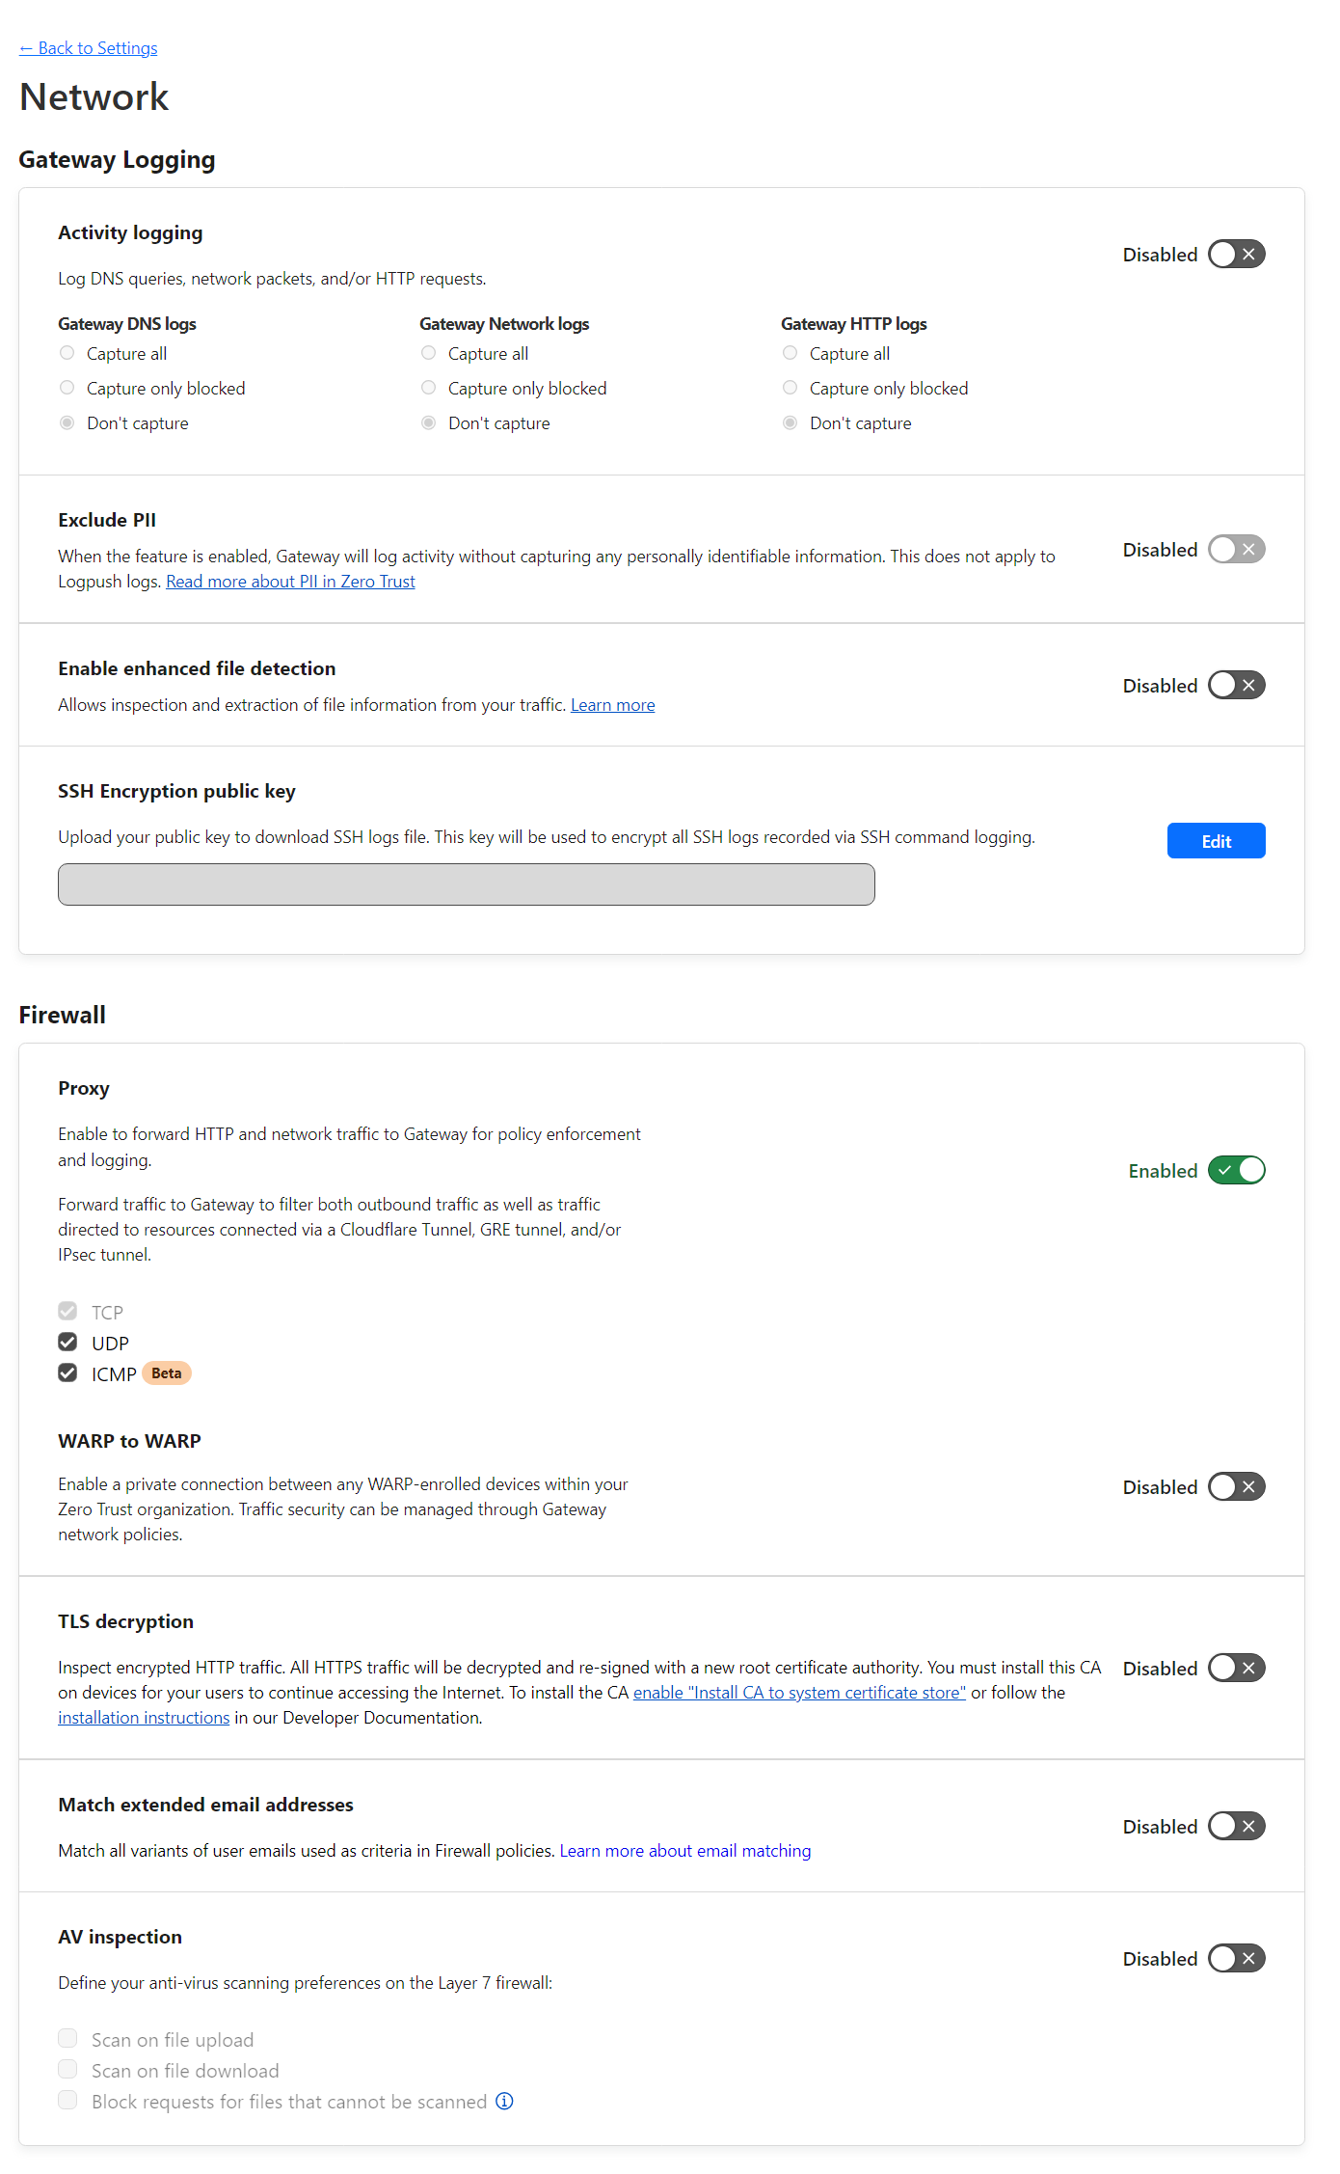The image size is (1340, 2174).
Task: Click the info icon beside Block requests option
Action: 504,2101
